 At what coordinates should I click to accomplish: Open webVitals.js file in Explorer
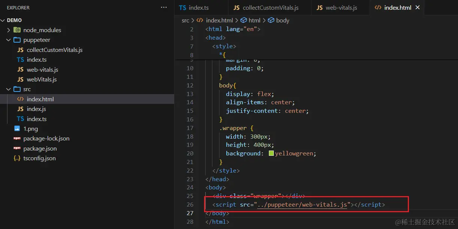(x=42, y=80)
